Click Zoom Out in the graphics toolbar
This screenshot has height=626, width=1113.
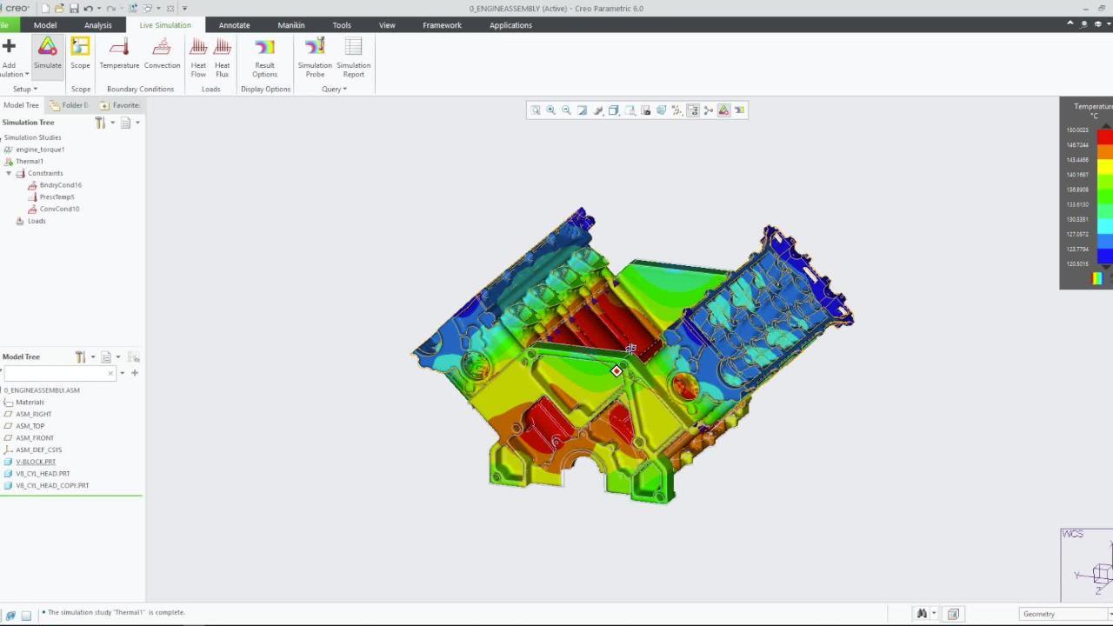566,110
